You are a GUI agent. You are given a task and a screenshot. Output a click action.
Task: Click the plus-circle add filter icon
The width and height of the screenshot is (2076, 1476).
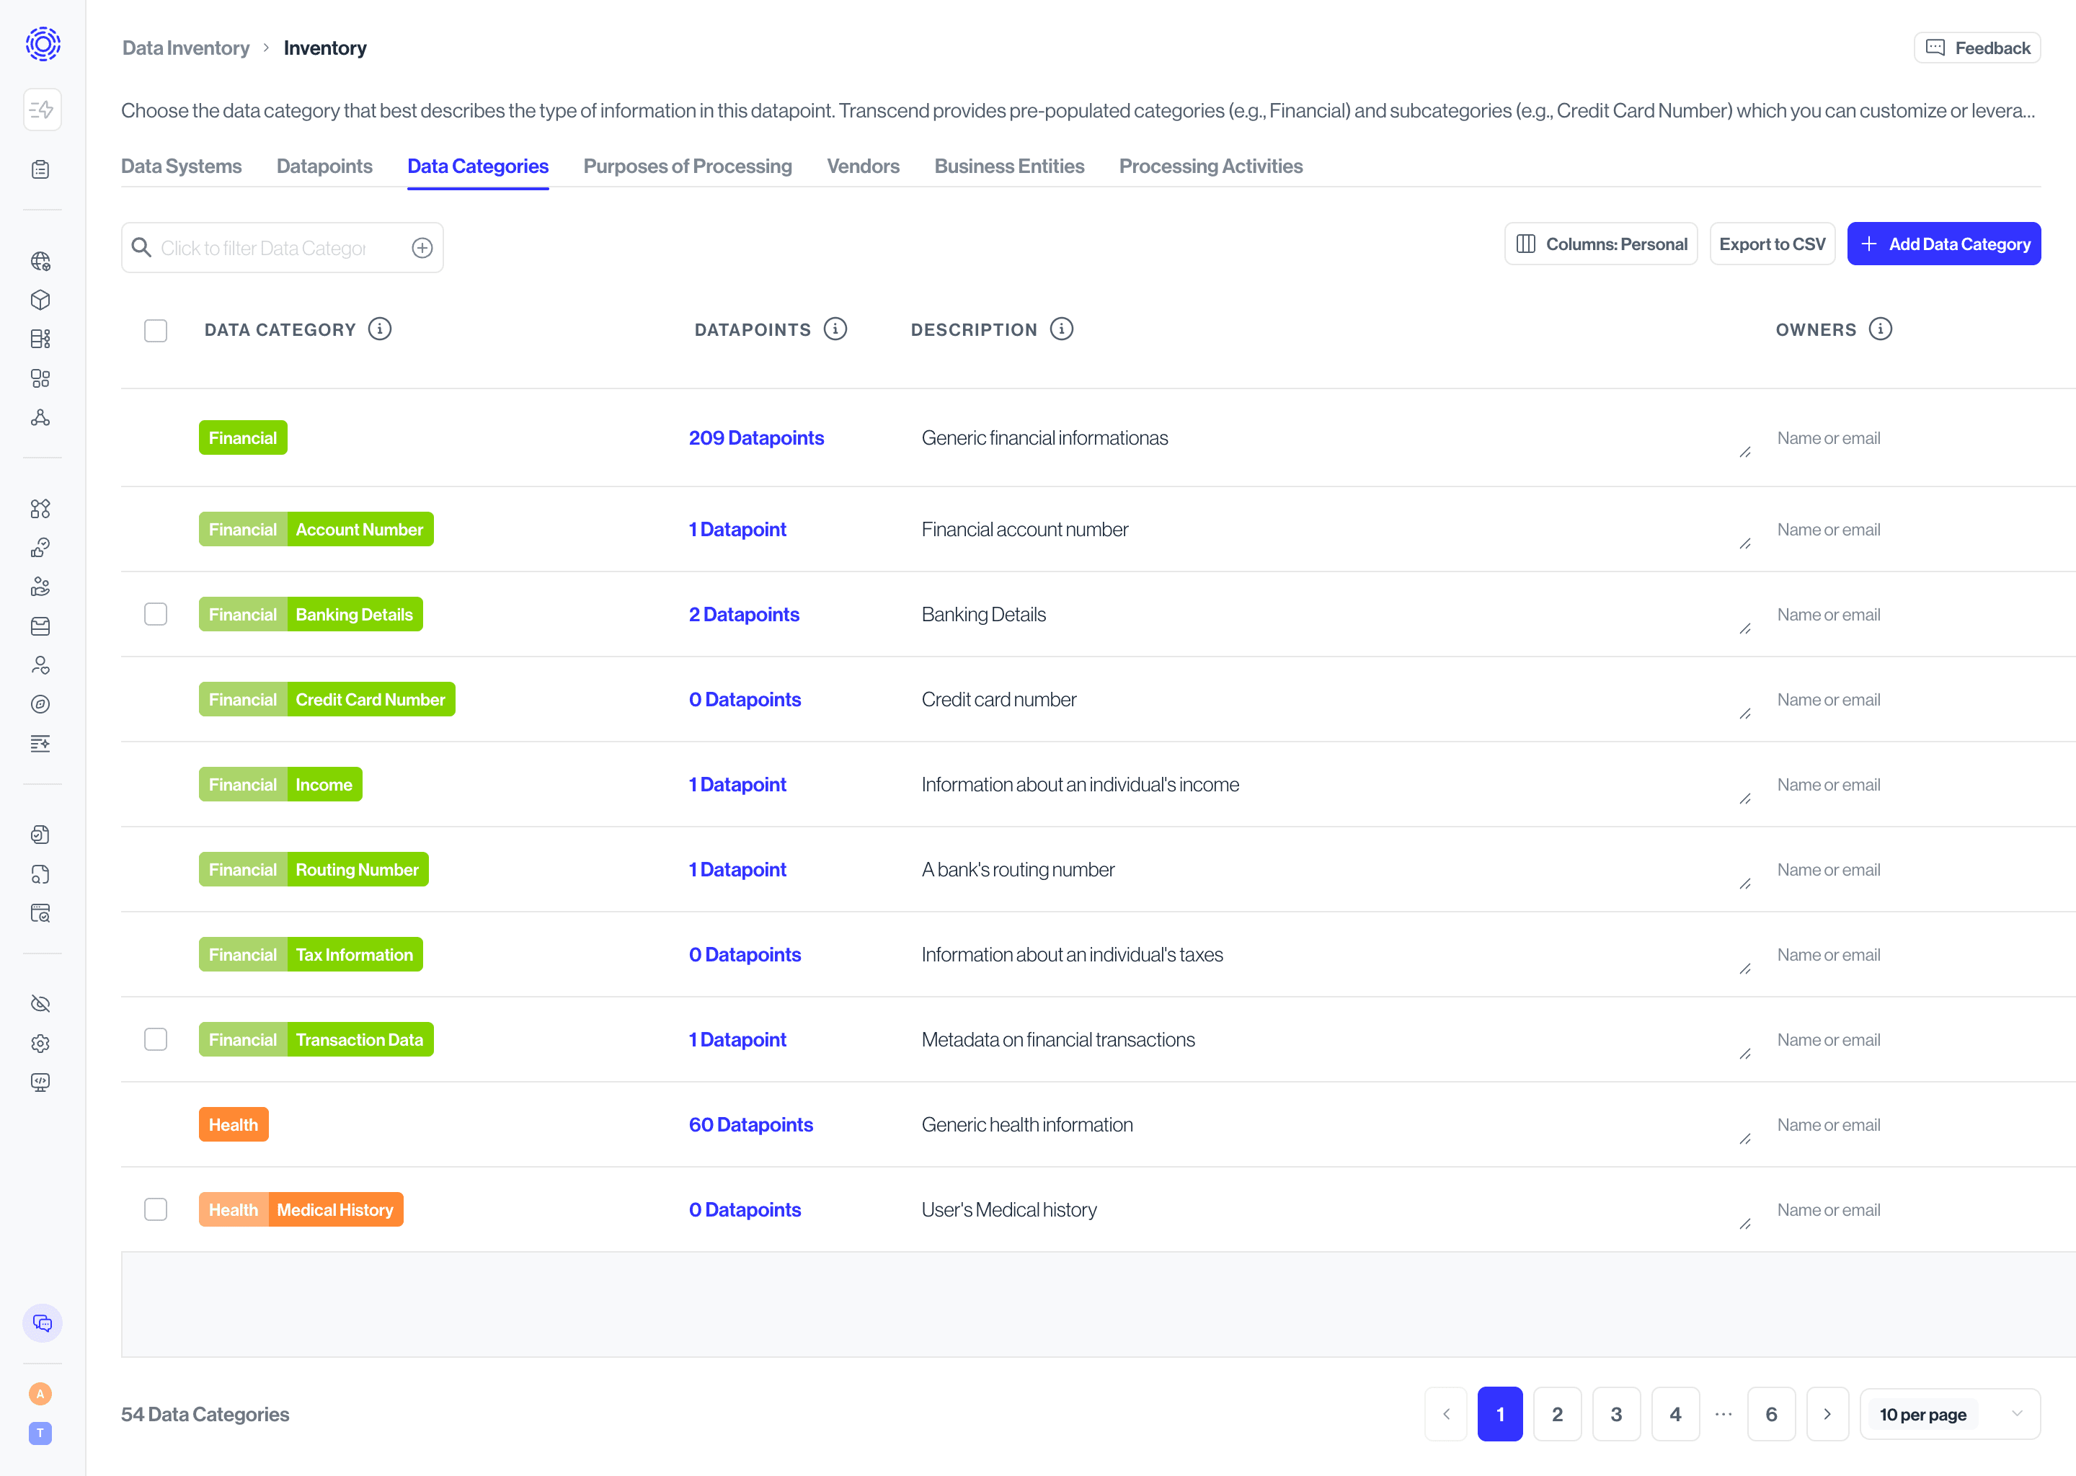(x=422, y=248)
